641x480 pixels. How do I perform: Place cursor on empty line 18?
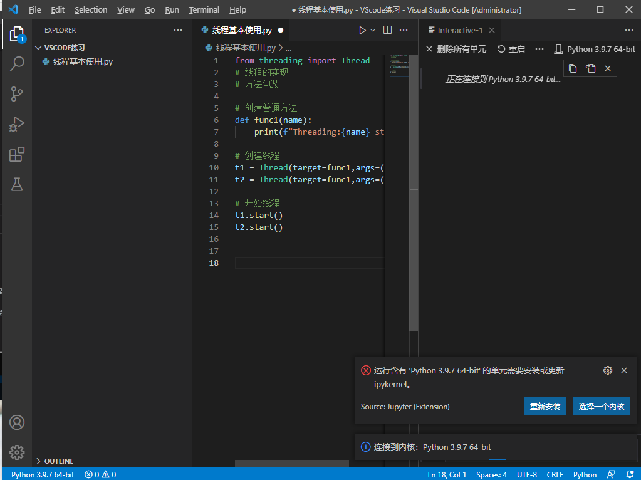pyautogui.click(x=310, y=263)
